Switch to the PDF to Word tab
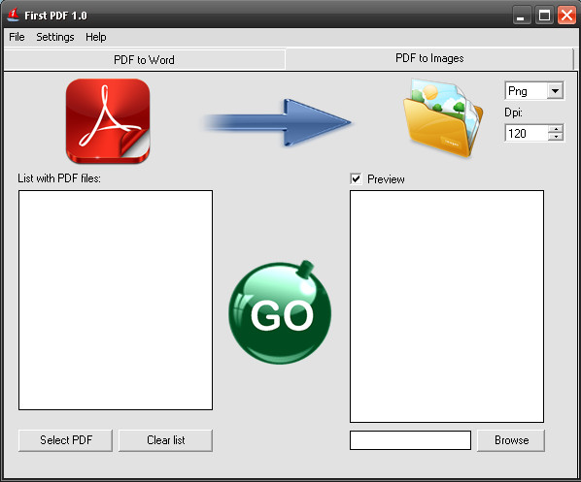 pyautogui.click(x=144, y=60)
